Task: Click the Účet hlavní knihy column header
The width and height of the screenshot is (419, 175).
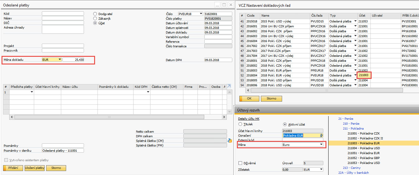Action: [x=47, y=87]
